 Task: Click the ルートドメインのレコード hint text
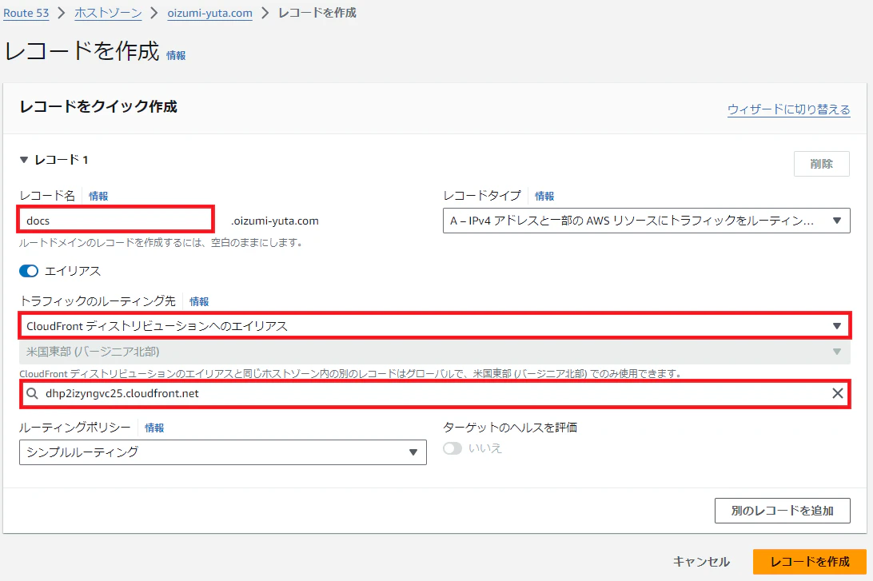[161, 243]
